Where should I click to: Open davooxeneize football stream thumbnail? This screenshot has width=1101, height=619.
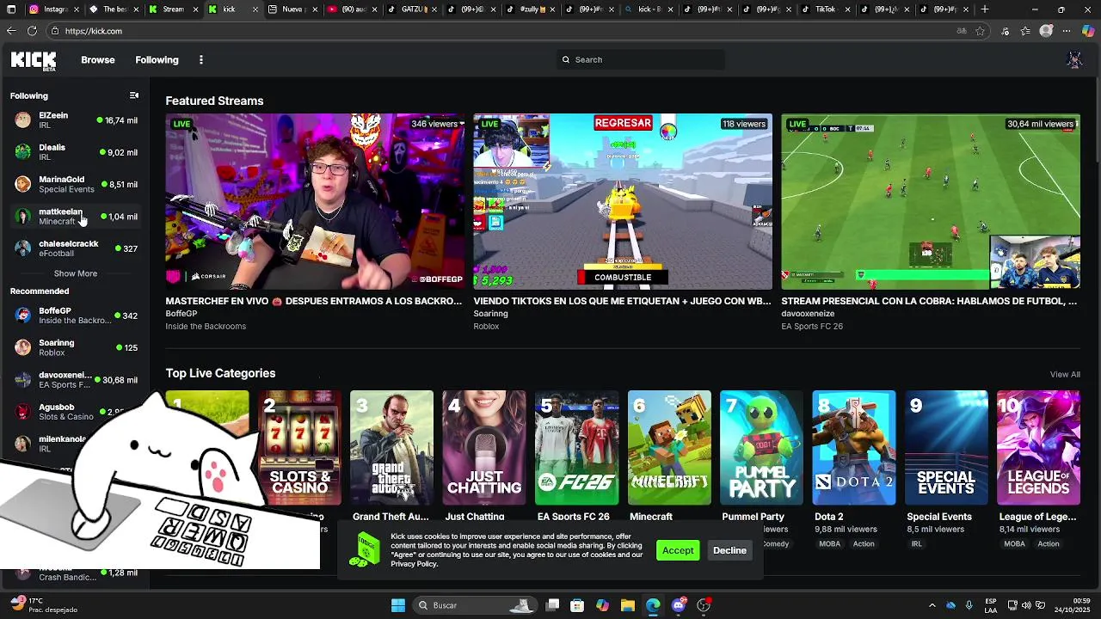pyautogui.click(x=931, y=201)
